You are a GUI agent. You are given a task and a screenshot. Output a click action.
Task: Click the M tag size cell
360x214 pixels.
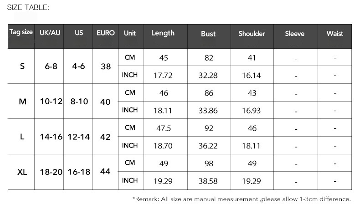pos(22,102)
